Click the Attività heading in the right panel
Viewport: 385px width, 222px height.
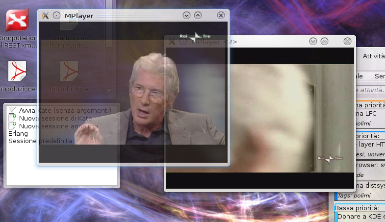click(x=373, y=56)
